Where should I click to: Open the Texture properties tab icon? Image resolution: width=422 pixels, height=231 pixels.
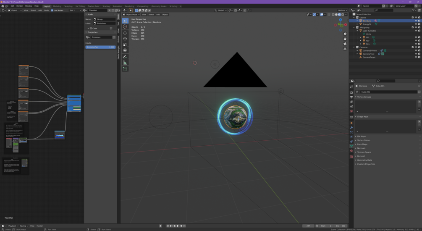tap(351, 156)
